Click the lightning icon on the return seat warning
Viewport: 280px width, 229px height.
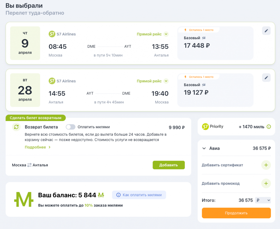click(x=185, y=77)
